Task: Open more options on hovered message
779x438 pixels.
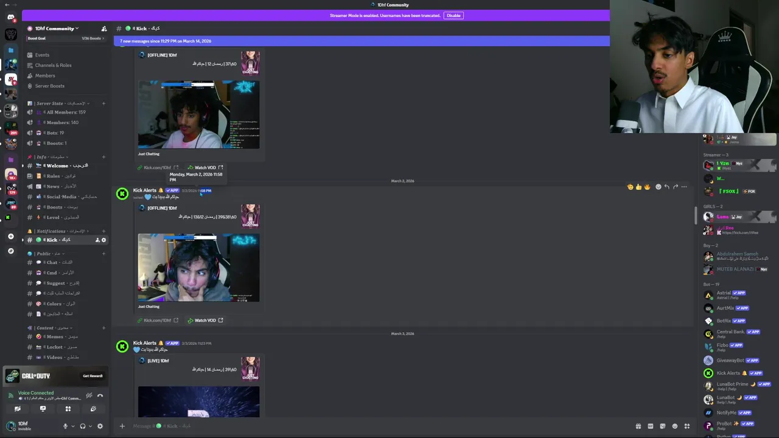Action: pos(684,187)
